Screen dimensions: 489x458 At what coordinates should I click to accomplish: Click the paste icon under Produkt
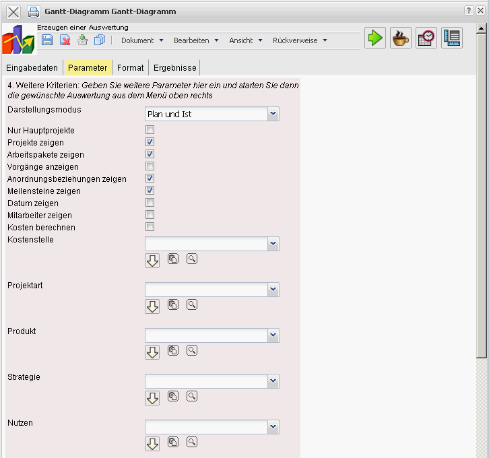click(x=173, y=350)
